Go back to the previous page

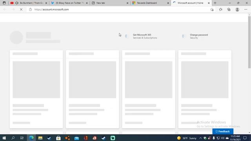[5, 9]
